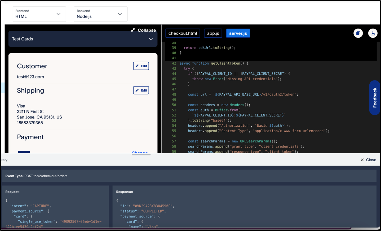Select the server.js tab
This screenshot has height=231, width=381.
[x=238, y=33]
